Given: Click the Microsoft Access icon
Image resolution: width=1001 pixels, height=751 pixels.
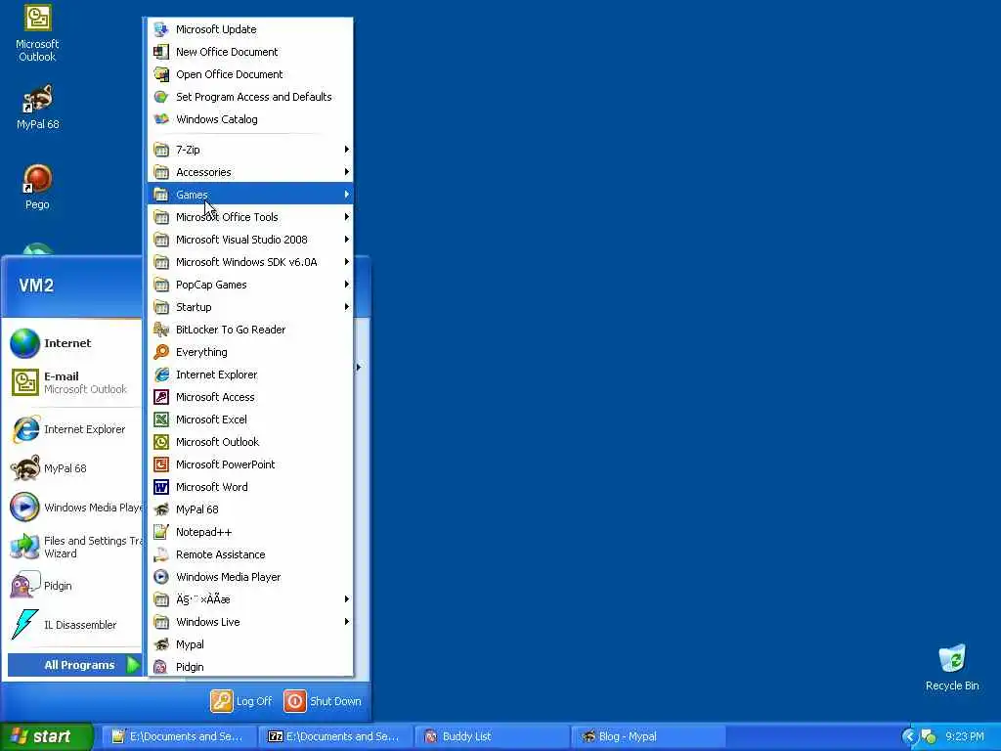Looking at the screenshot, I should pos(161,397).
